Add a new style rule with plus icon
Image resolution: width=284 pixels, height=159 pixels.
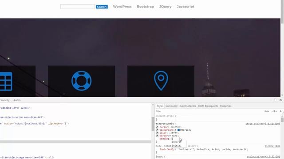coord(280,111)
